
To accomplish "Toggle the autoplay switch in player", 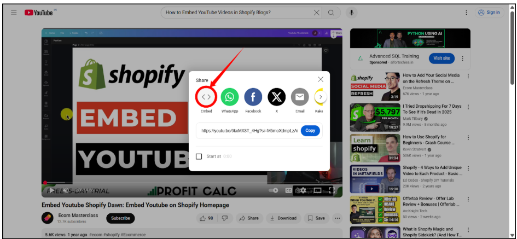I will point(274,190).
